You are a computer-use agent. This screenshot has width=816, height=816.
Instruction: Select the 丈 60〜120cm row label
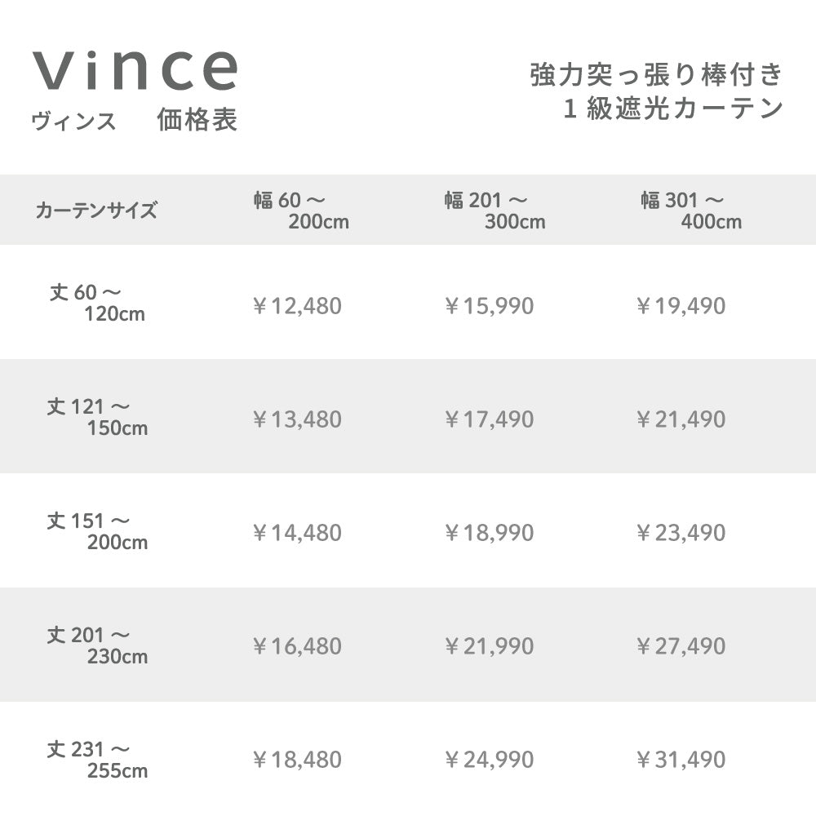(x=97, y=303)
